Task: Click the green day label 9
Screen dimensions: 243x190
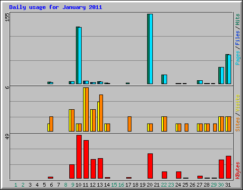Action: pyautogui.click(x=73, y=185)
